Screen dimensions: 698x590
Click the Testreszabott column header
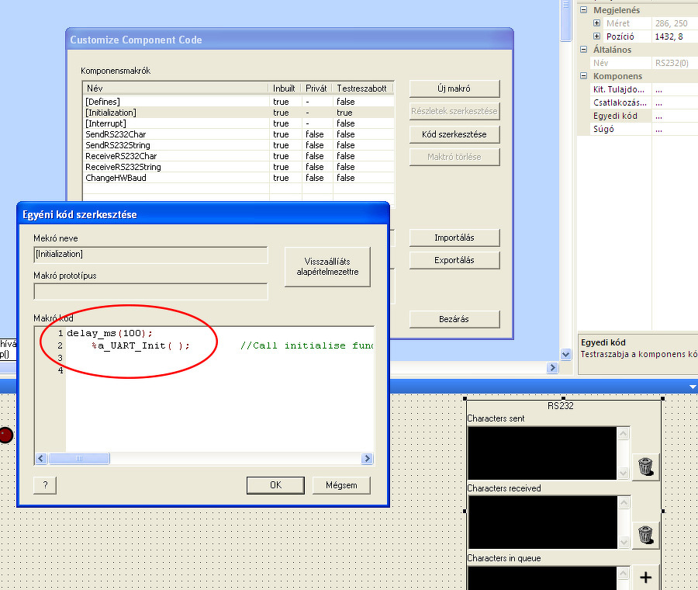point(362,88)
